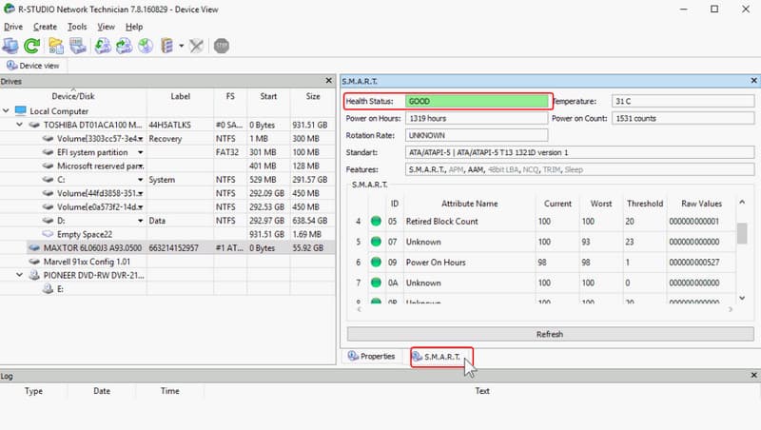Viewport: 761px width, 430px height.
Task: Collapse the TOSHIBA DT01ACA100 drive node
Action: tap(19, 125)
